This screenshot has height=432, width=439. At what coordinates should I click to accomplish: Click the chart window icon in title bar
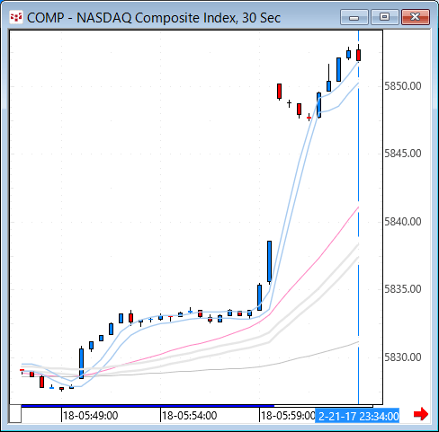point(16,17)
